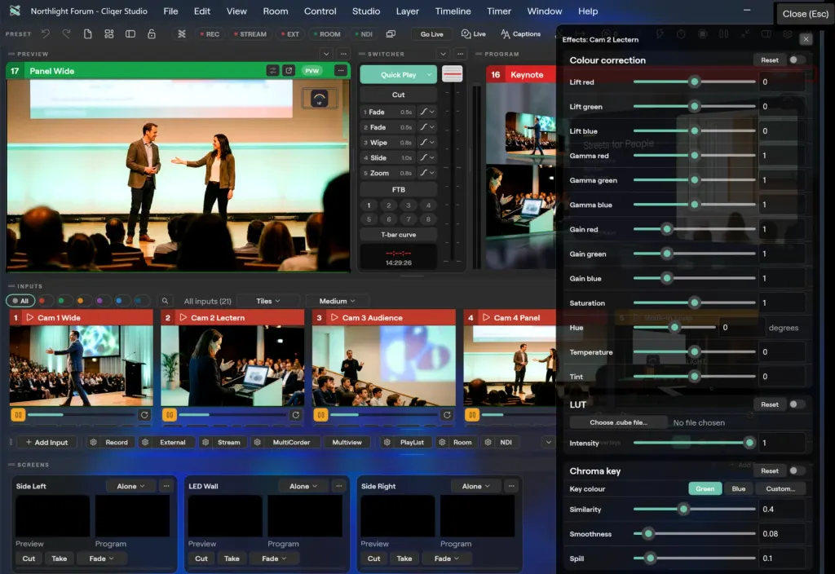Click the Switcher panel three-dot menu
835x574 pixels.
point(460,54)
